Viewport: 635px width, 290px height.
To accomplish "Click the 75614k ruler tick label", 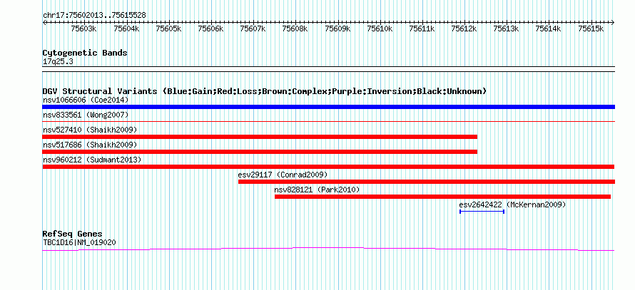I will point(549,29).
